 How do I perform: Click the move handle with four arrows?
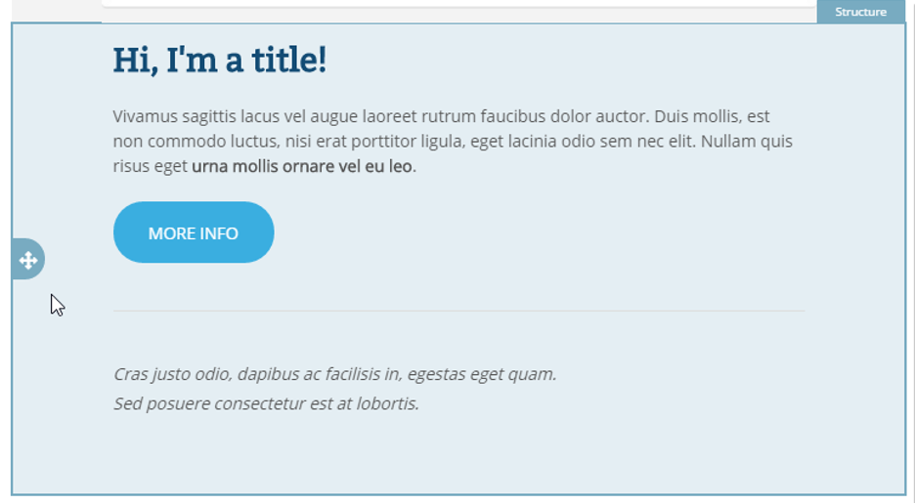point(27,260)
